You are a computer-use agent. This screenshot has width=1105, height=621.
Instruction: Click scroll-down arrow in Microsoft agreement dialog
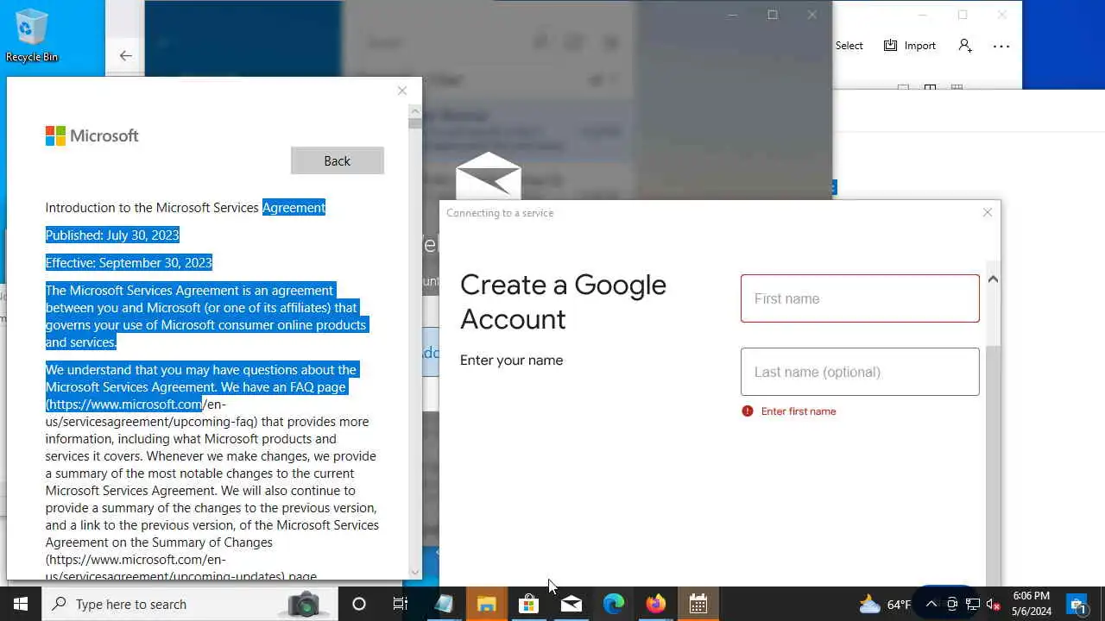[x=415, y=572]
